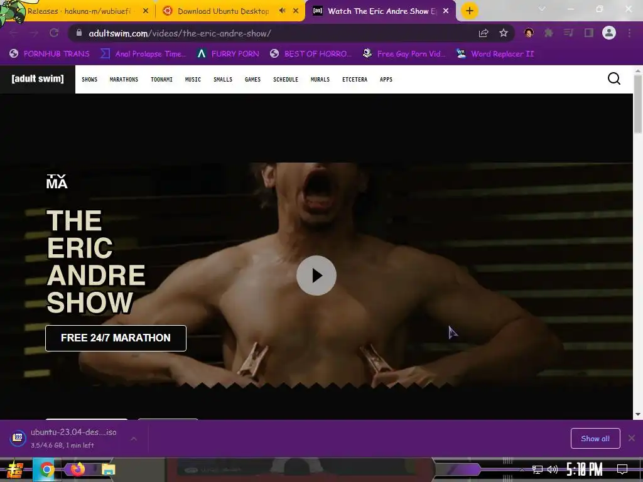643x482 pixels.
Task: Open the SHOWS menu
Action: tap(89, 80)
